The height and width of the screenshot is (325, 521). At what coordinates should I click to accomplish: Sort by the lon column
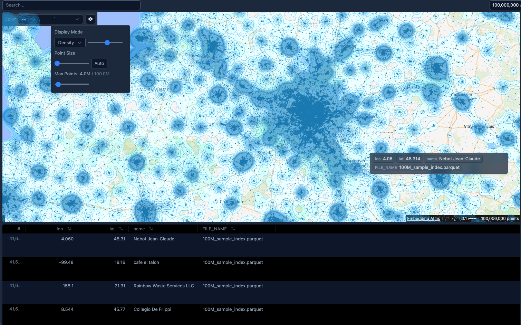pos(69,229)
